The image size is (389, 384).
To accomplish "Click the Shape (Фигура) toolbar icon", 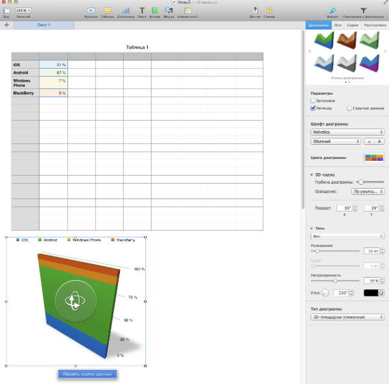I will [155, 10].
